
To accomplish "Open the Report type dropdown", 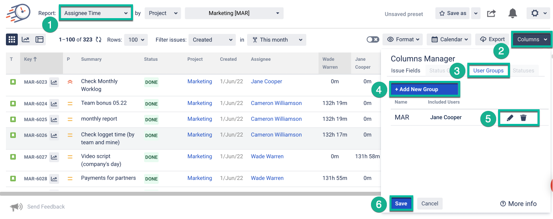I will pyautogui.click(x=96, y=13).
